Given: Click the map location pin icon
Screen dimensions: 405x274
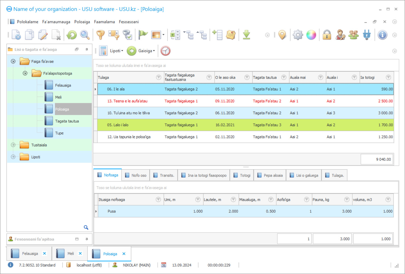Looking at the screenshot, I should pos(282,35).
